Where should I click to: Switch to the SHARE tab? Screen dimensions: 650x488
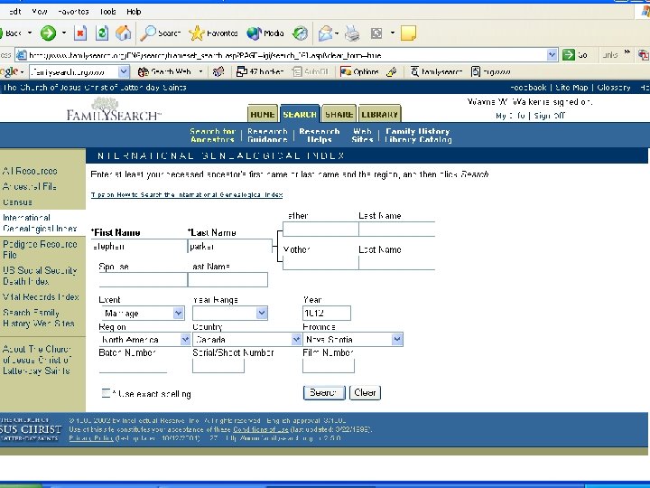(339, 114)
